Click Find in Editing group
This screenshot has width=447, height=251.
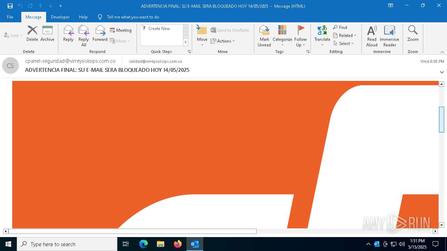[340, 28]
